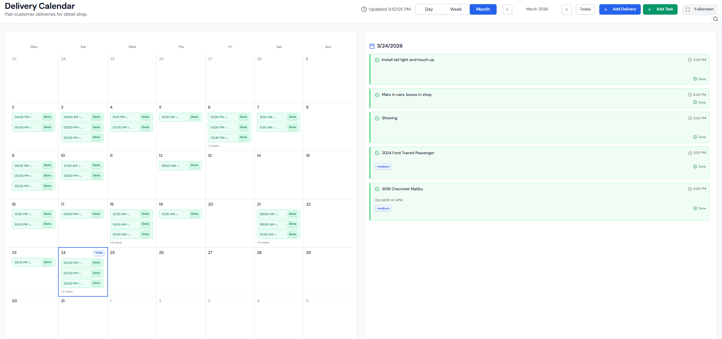722x339 pixels.
Task: Open Fullscreen mode
Action: pos(699,9)
